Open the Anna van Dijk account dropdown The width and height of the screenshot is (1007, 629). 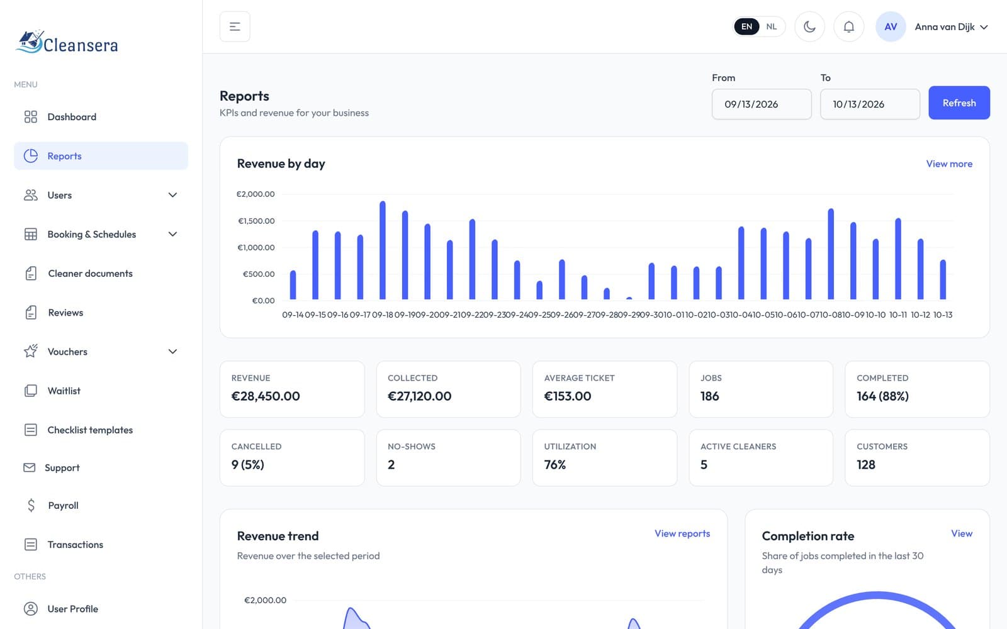tap(951, 26)
